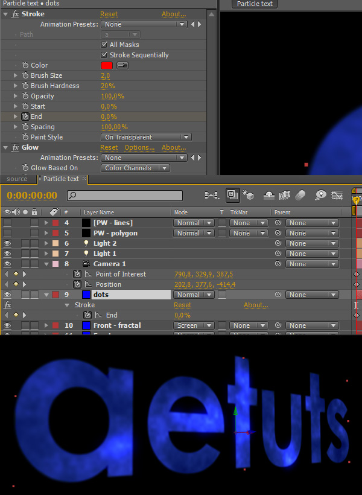Add Position keyframe at current time
Viewport: 362px width, 495px height.
pos(16,284)
